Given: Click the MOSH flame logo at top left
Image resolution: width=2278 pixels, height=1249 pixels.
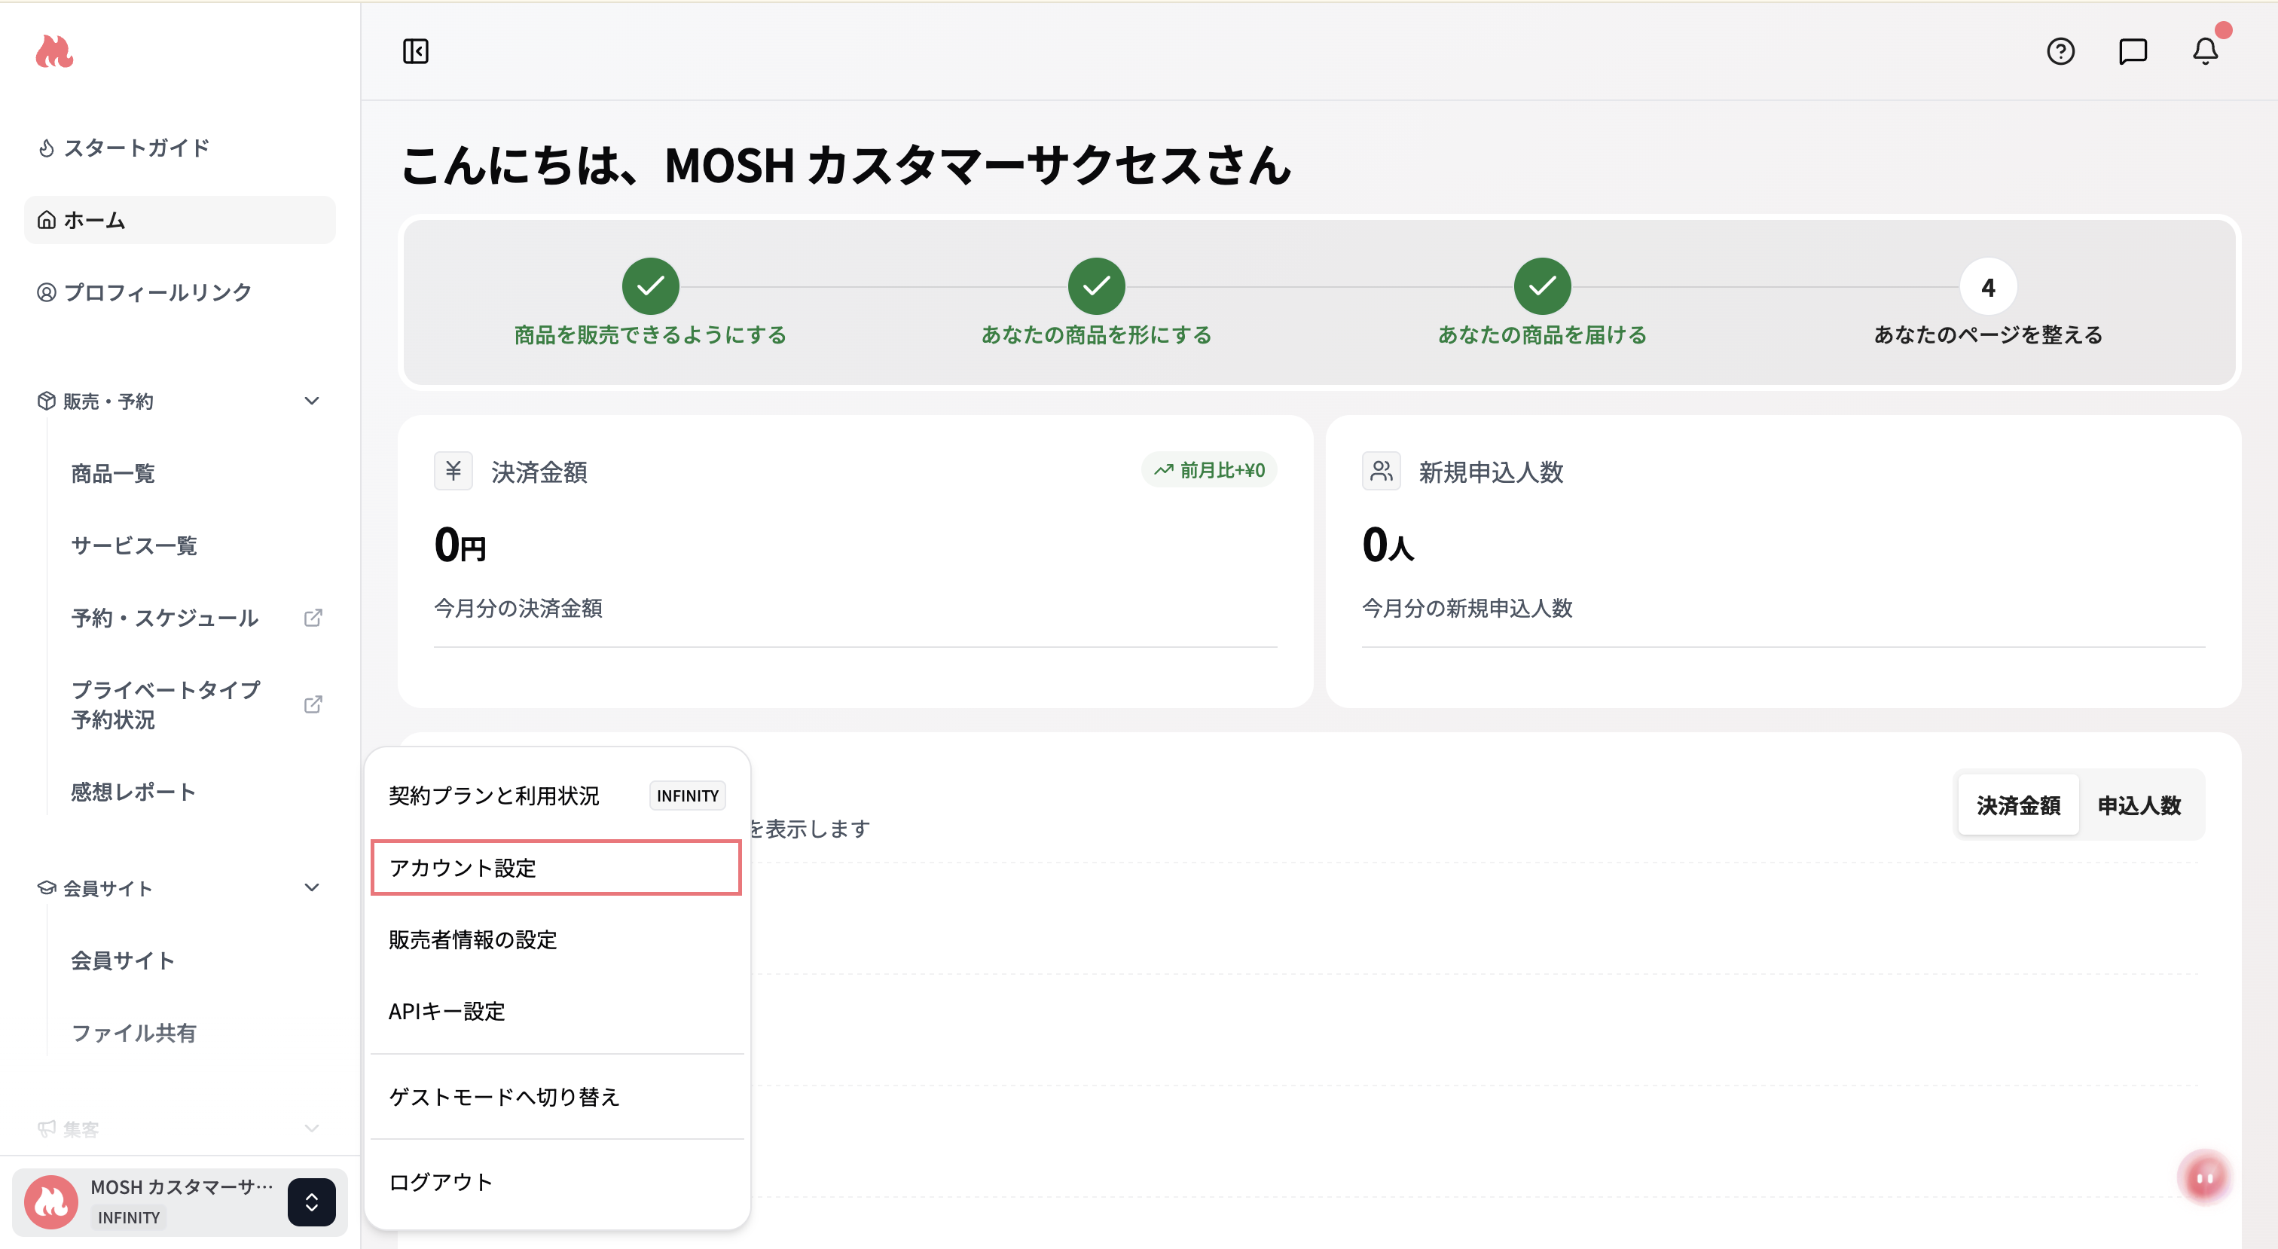Looking at the screenshot, I should (x=54, y=51).
